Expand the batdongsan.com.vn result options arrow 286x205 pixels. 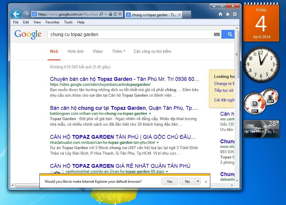150,114
